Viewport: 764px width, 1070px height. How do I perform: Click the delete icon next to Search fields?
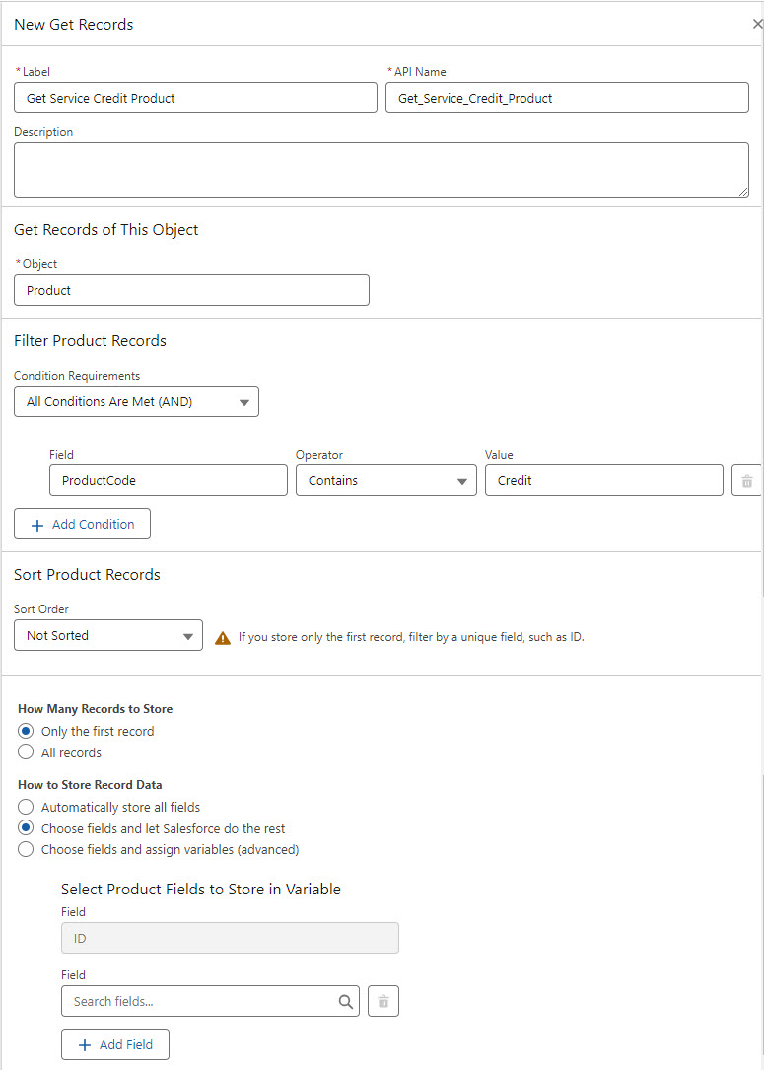pos(383,1001)
